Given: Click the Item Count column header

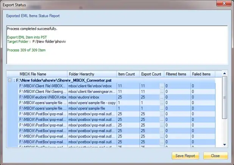Looking at the screenshot, I should (128, 74).
